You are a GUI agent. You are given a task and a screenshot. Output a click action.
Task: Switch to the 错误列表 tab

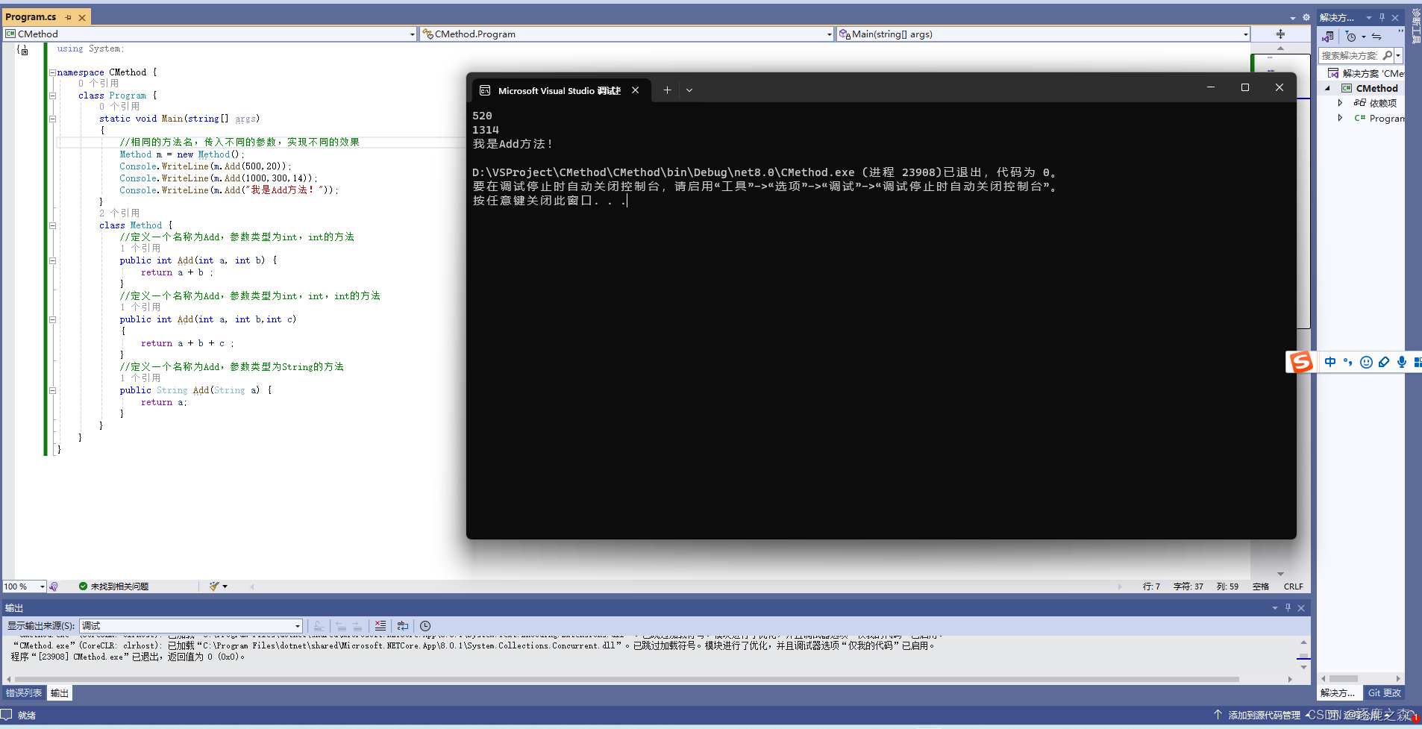pos(24,693)
